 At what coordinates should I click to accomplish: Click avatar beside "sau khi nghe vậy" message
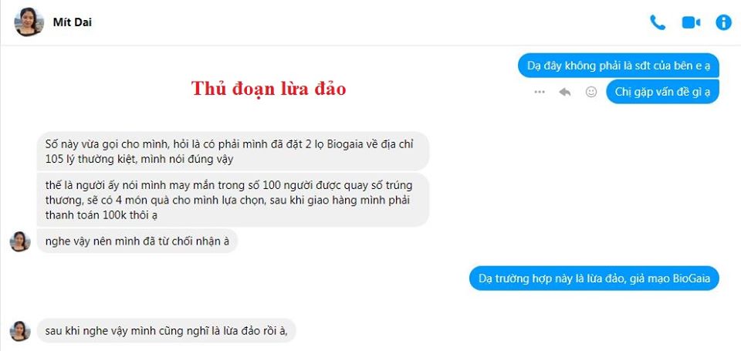pos(20,331)
